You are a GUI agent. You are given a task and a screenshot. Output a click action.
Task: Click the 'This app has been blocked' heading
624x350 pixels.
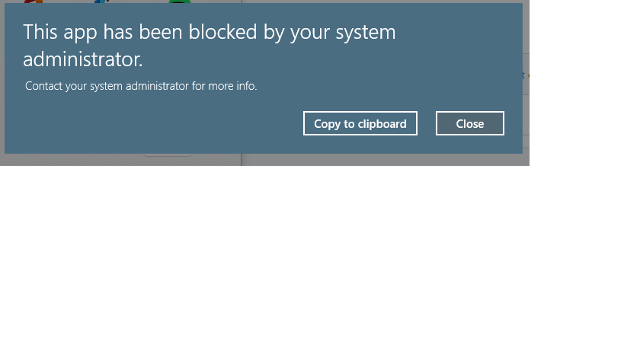(x=210, y=46)
